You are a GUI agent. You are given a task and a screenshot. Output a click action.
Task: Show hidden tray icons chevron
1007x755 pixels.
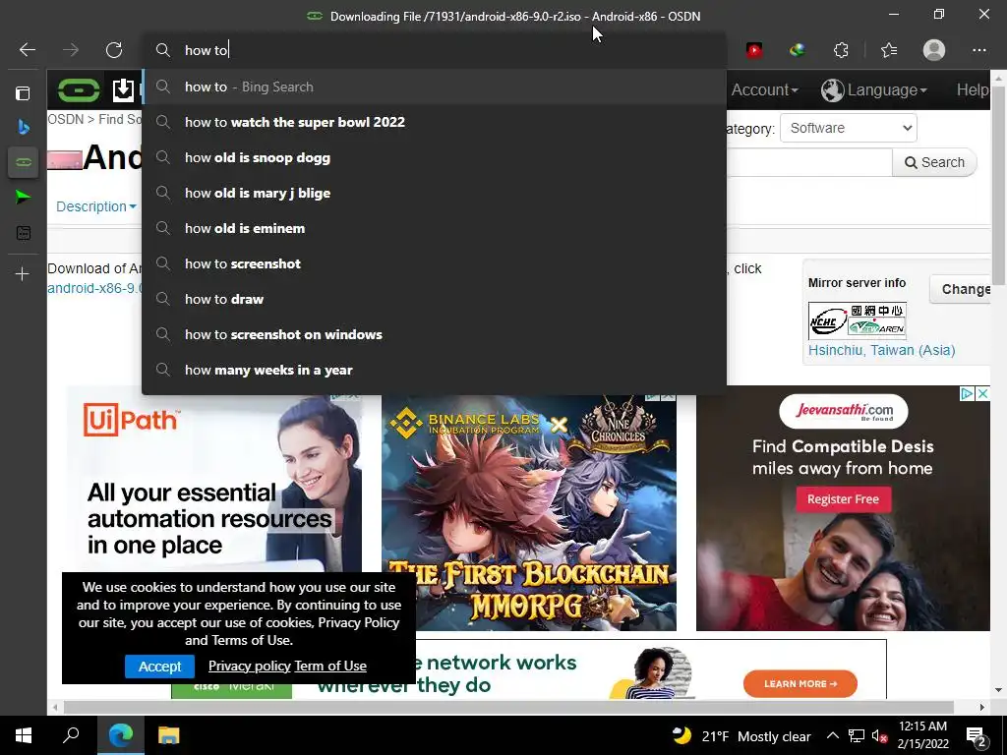pyautogui.click(x=832, y=736)
